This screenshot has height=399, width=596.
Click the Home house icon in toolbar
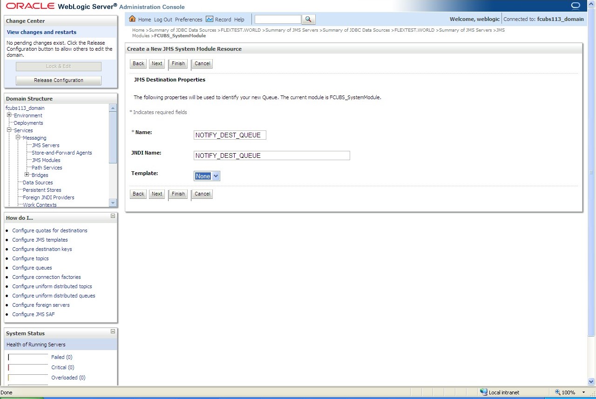tap(132, 19)
